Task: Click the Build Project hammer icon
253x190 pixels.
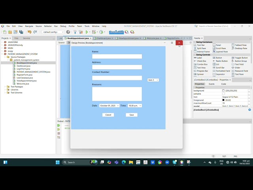Action: click(75, 32)
